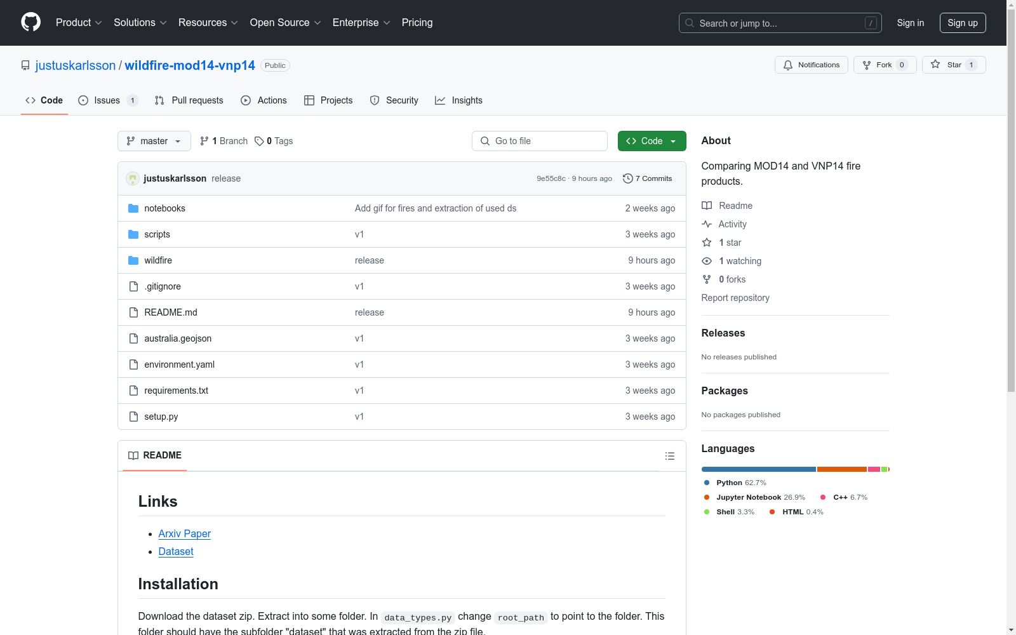Open the wildfire-mod14-vnp14 repository link
1016x635 pixels.
coord(190,65)
